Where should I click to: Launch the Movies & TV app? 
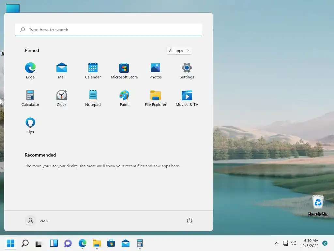pyautogui.click(x=187, y=98)
